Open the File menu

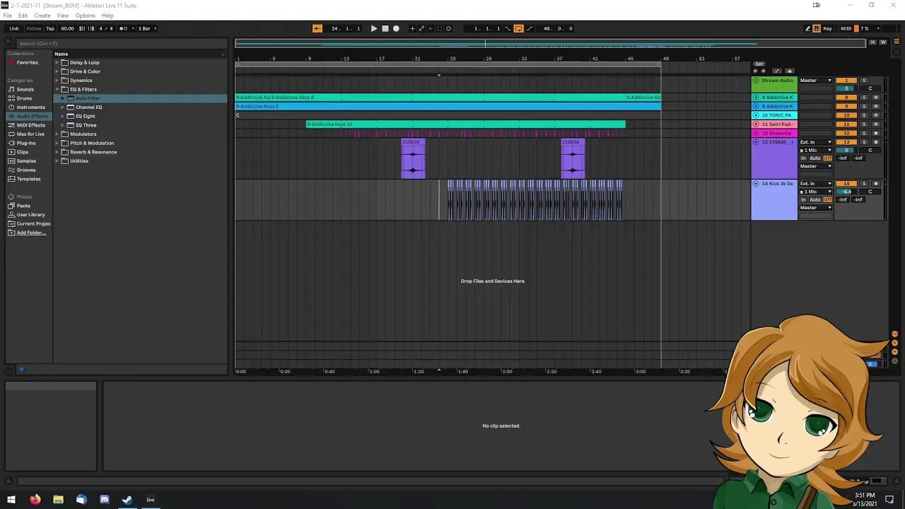click(7, 16)
